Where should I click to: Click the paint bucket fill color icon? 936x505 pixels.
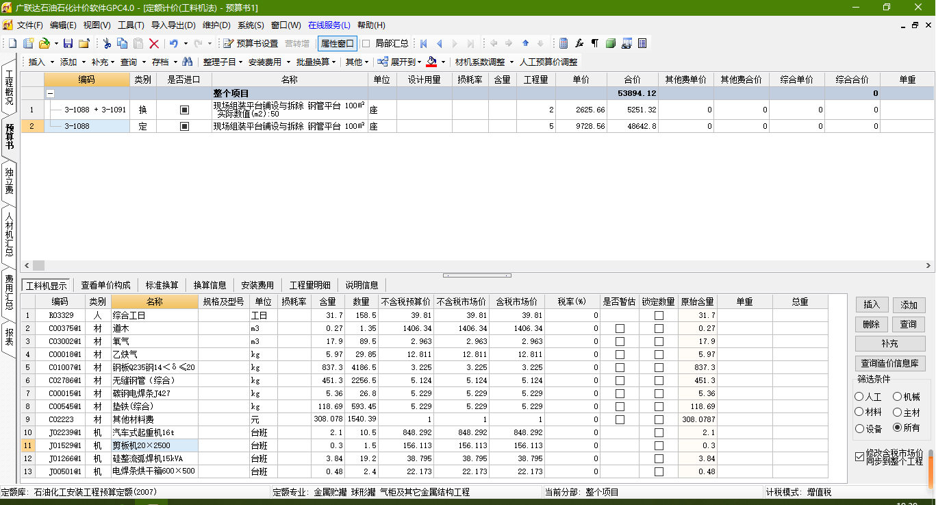pyautogui.click(x=431, y=62)
